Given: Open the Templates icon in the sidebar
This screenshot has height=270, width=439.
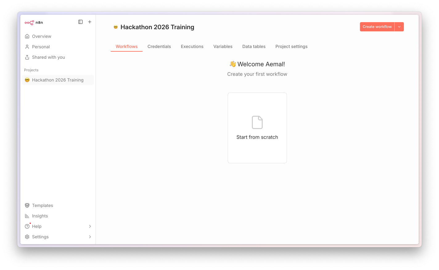Looking at the screenshot, I should click(27, 205).
